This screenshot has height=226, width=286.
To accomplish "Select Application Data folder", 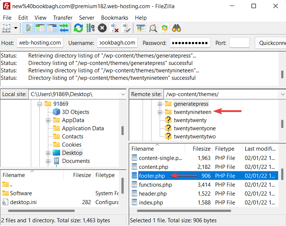I will click(x=83, y=128).
